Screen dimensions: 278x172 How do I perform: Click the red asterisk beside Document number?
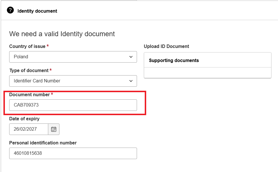coord(52,94)
